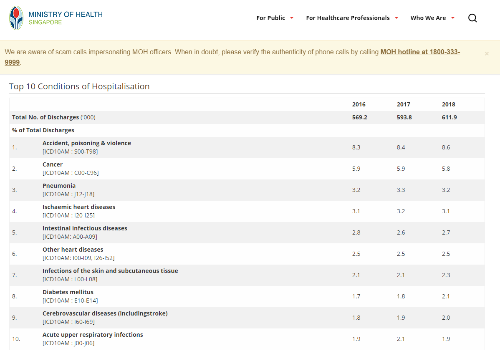Select the ICD10AM : E10-E14 code

tap(70, 300)
